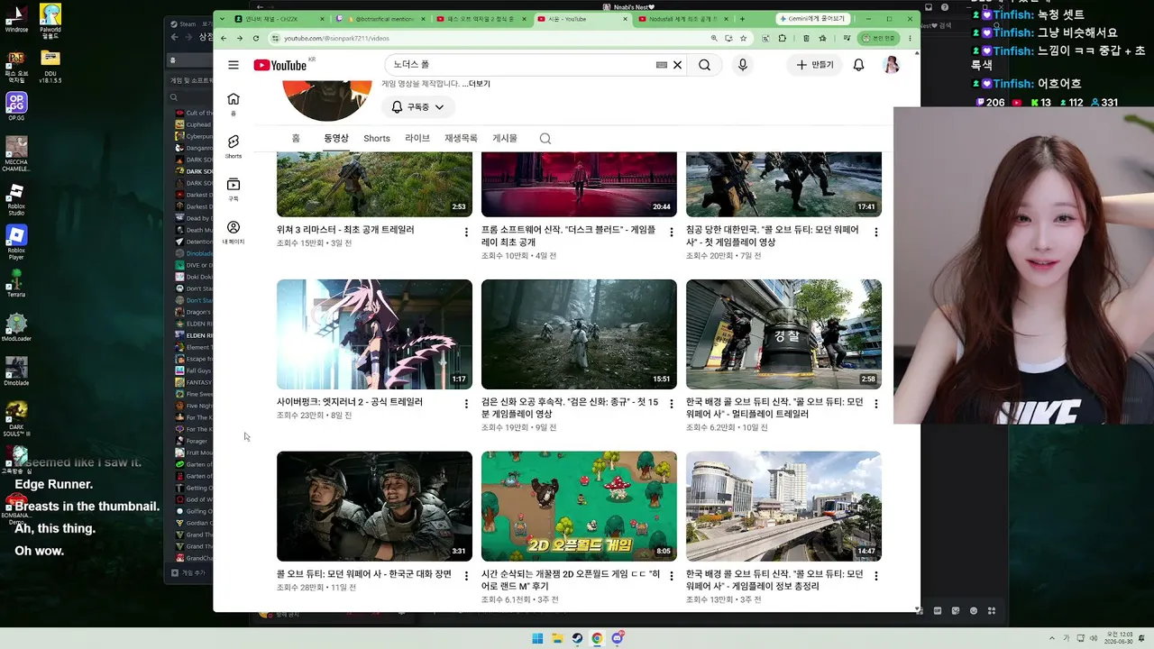
Task: Switch to the channel 홈 tab
Action: (x=296, y=138)
